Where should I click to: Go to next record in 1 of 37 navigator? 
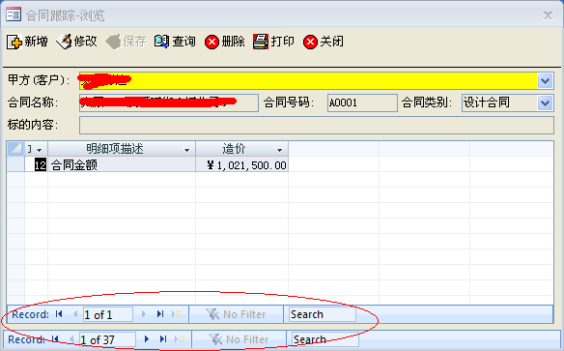147,339
